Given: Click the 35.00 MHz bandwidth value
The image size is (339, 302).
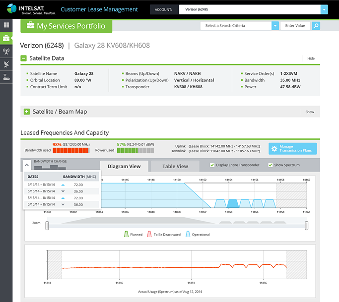Looking at the screenshot, I should tap(290, 80).
